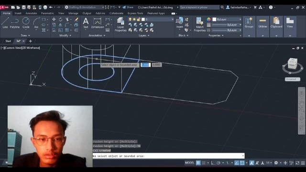The width and height of the screenshot is (306, 172).
Task: Choose the Move tool in Modify panel
Action: tap(54, 20)
